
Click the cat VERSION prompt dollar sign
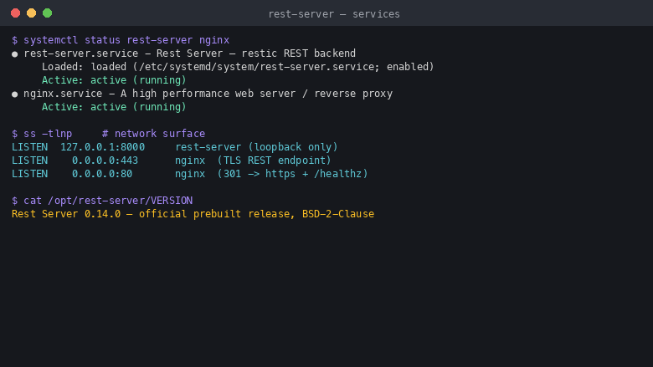coord(14,201)
